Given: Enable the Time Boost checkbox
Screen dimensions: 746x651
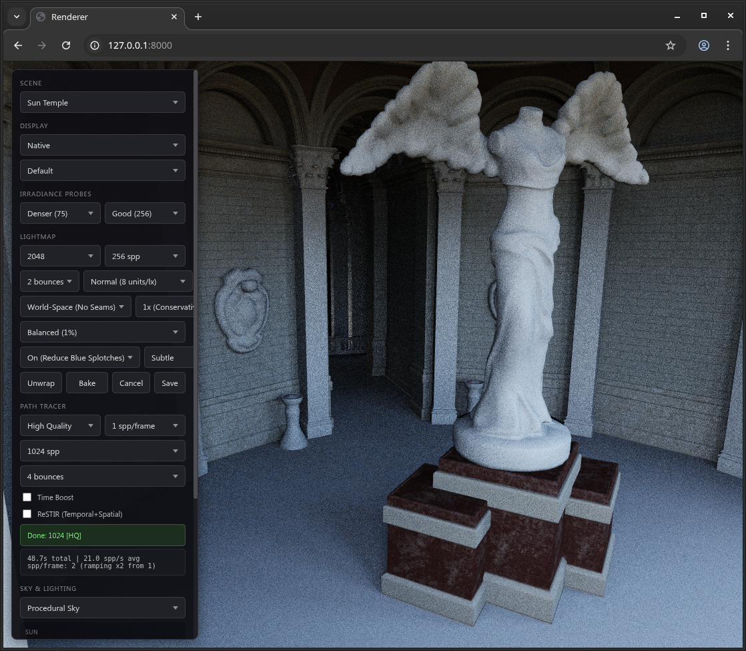Looking at the screenshot, I should click(x=27, y=497).
